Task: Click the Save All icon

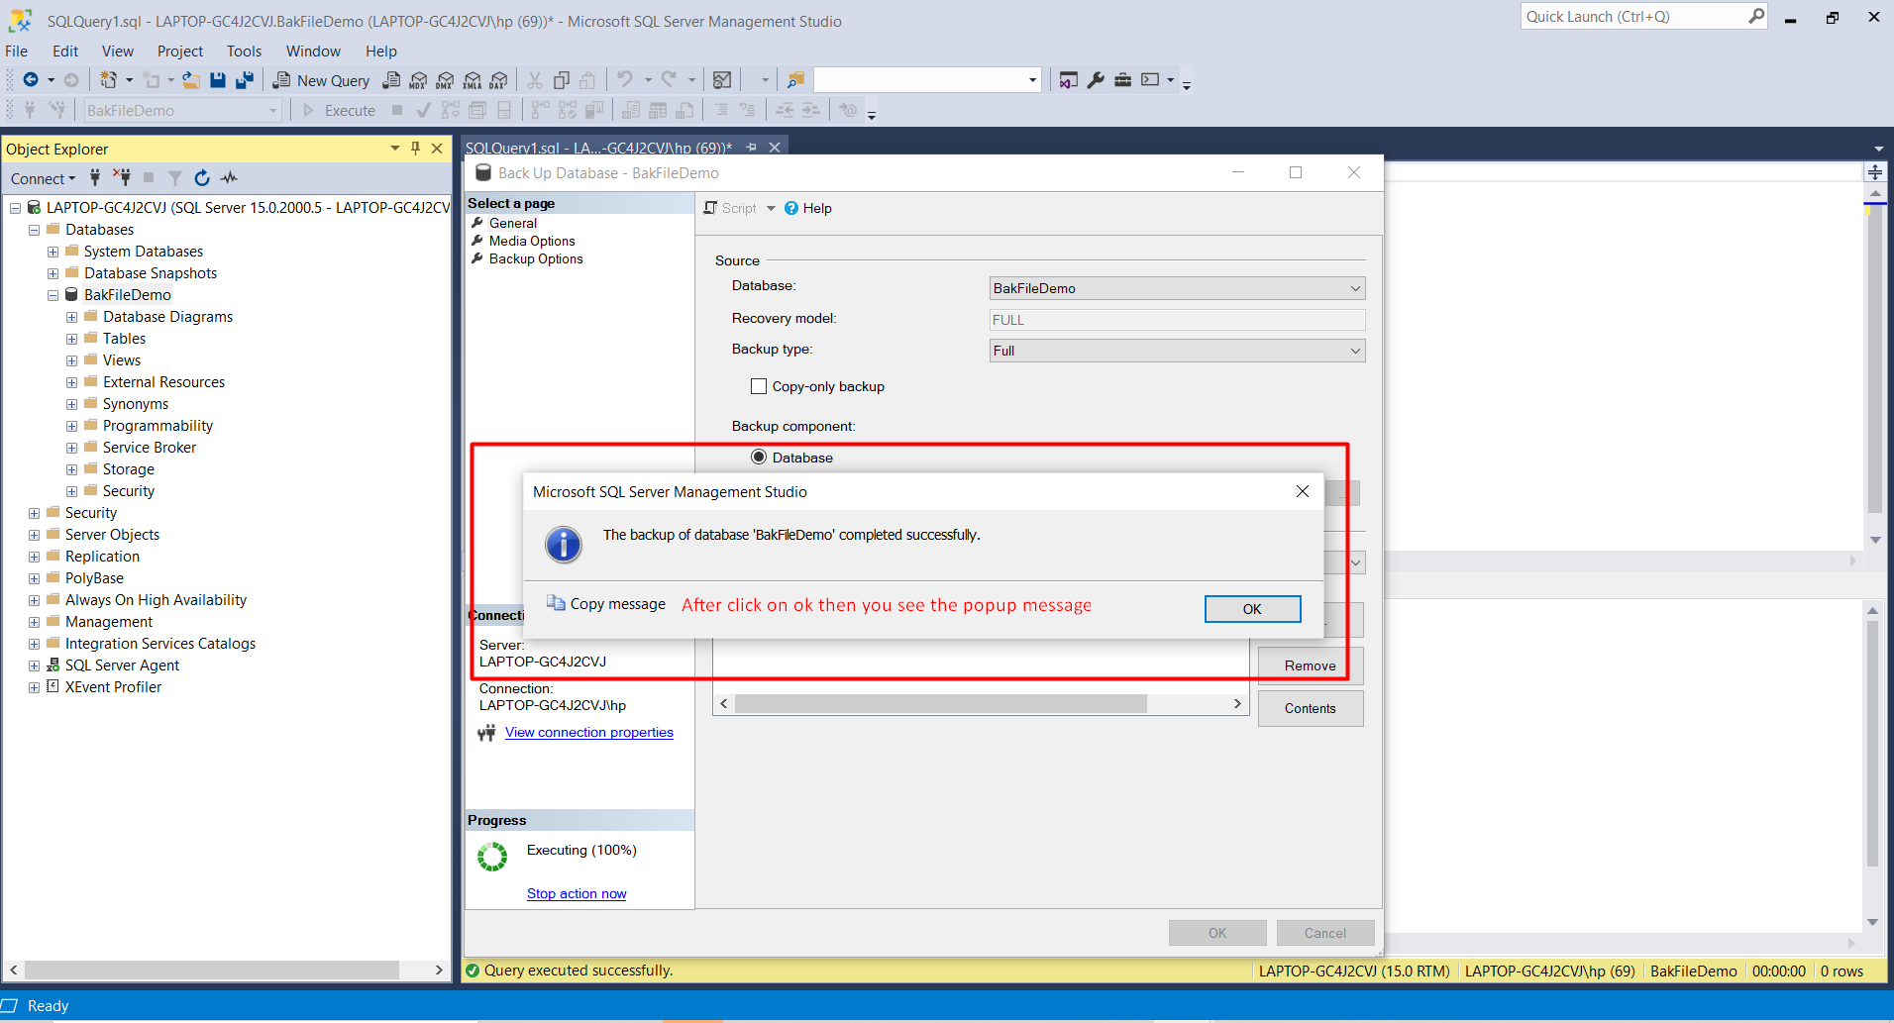Action: pos(245,80)
